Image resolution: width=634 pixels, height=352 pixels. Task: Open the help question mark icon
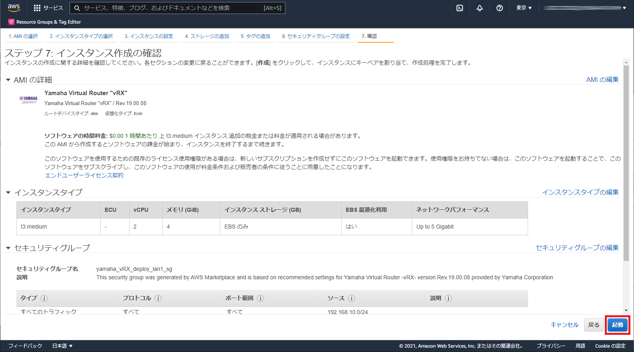click(500, 8)
